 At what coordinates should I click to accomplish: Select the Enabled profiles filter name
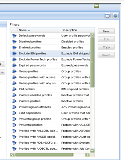tap(30, 47)
